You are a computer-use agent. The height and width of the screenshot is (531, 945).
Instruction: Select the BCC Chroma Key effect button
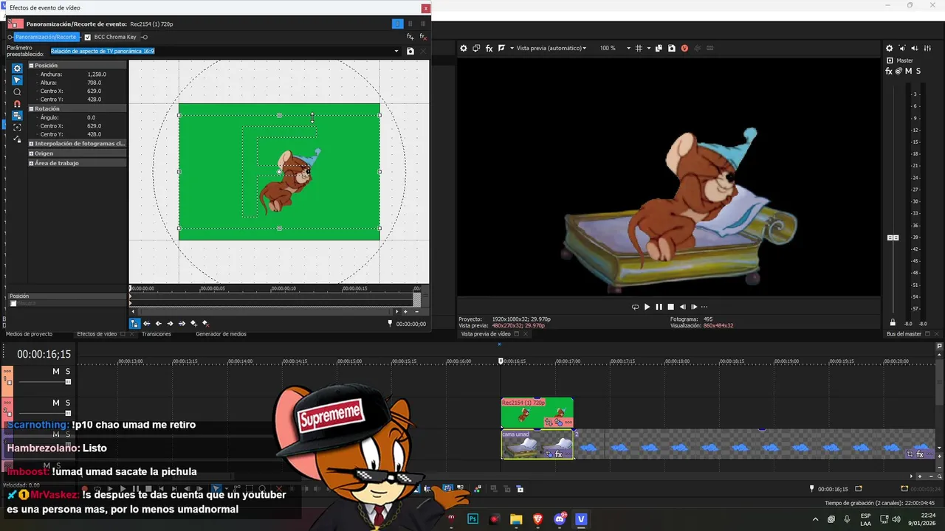[x=115, y=37]
